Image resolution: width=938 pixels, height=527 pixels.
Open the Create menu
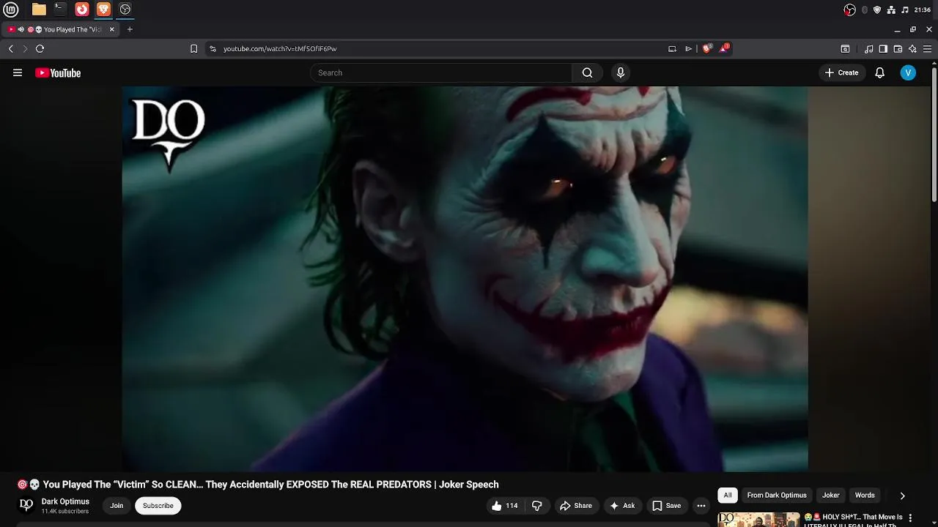tap(842, 72)
